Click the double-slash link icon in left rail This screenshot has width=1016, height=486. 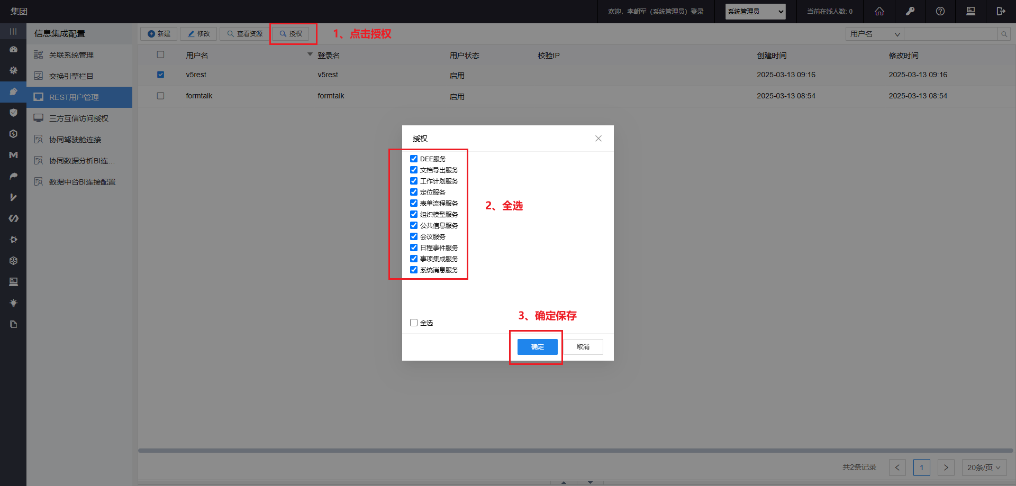13,218
